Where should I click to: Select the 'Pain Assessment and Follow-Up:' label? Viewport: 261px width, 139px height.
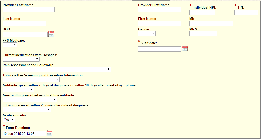pyautogui.click(x=29, y=65)
